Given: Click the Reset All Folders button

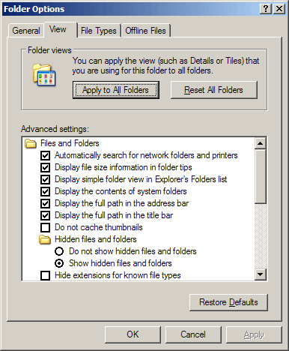Looking at the screenshot, I should (214, 90).
